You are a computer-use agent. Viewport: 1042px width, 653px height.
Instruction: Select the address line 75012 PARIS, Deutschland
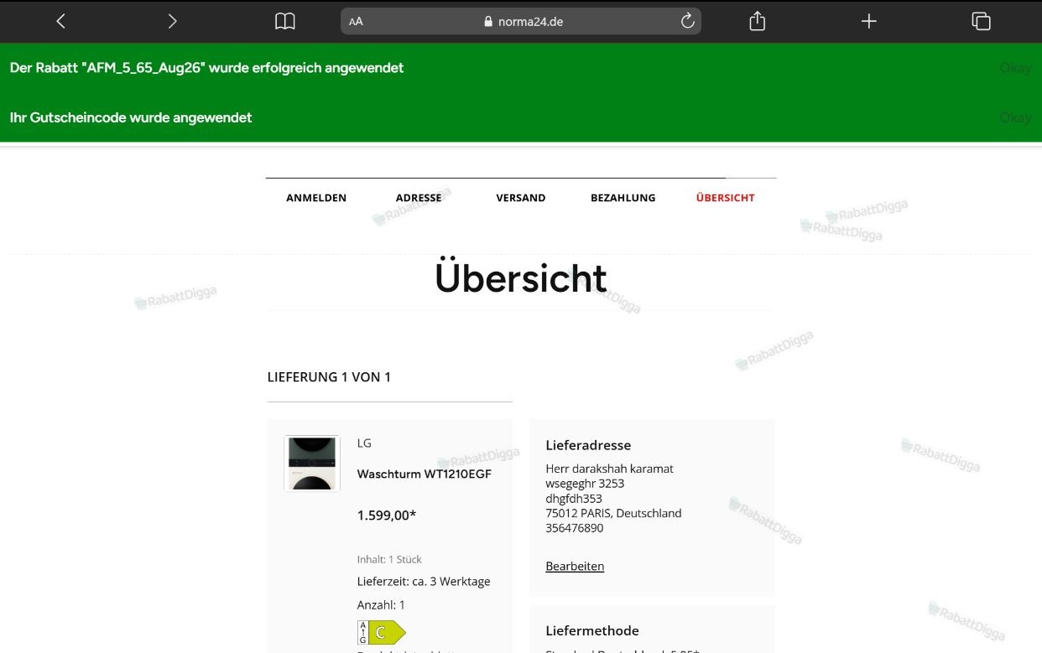point(613,513)
